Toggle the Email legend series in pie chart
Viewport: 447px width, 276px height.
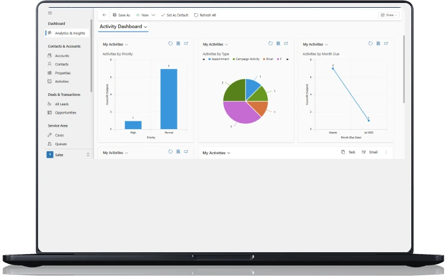coord(268,59)
